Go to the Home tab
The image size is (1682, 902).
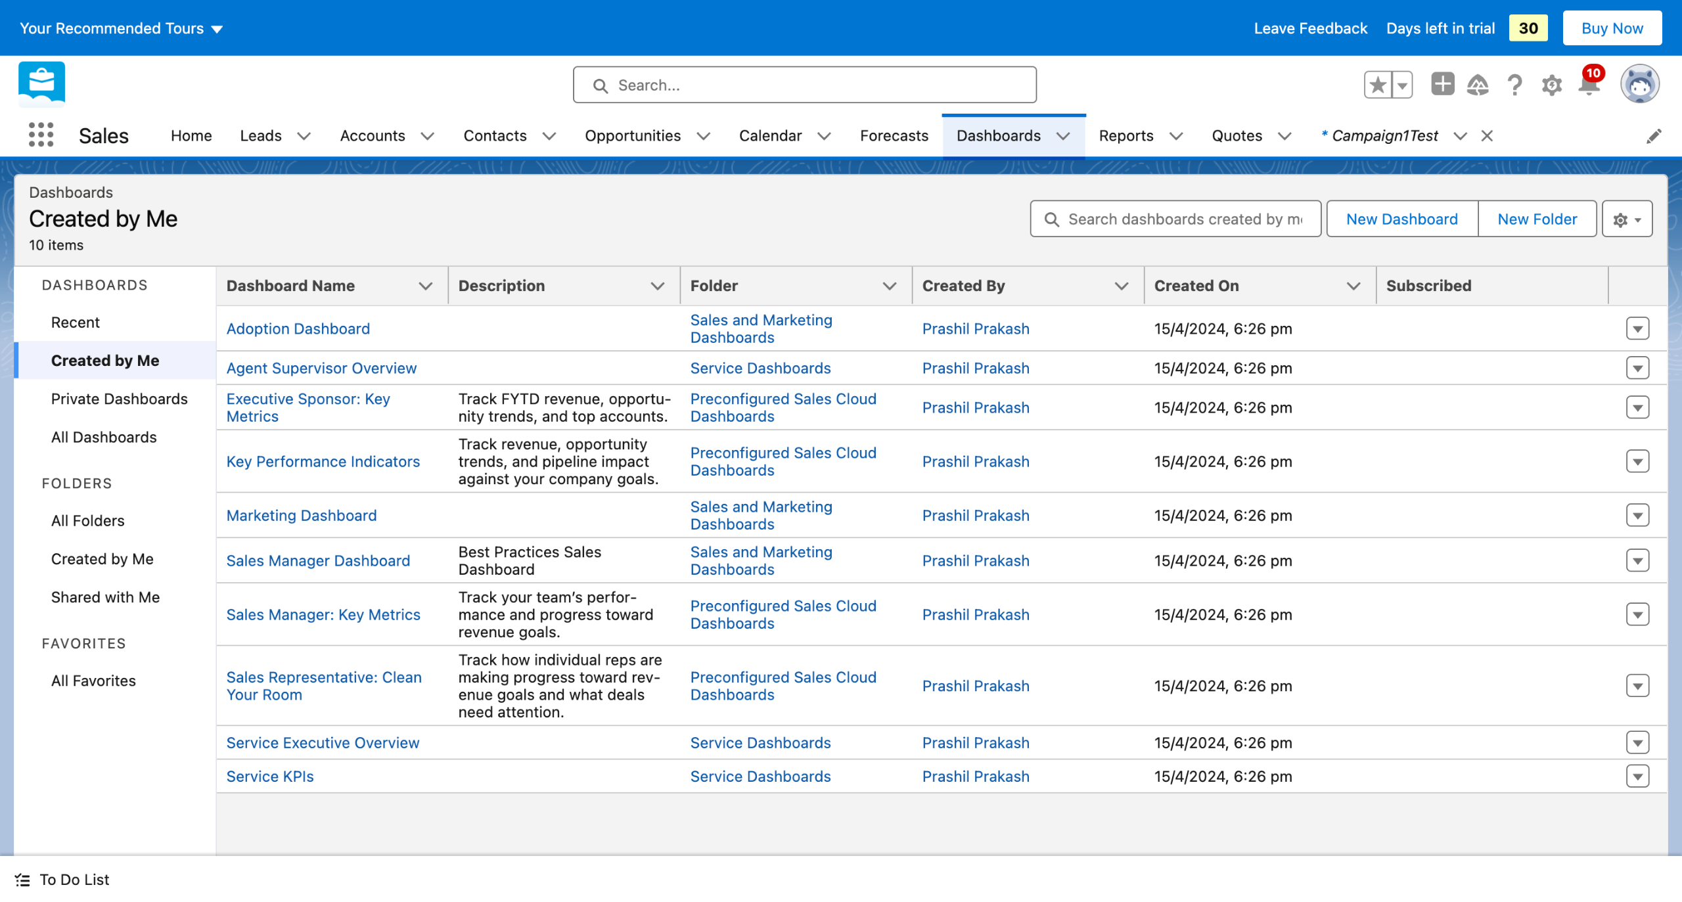click(x=191, y=136)
